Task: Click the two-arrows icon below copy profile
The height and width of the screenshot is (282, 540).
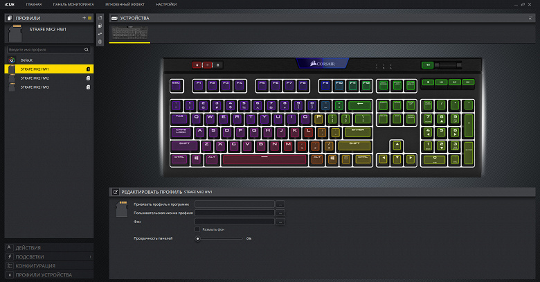Action: (100, 34)
